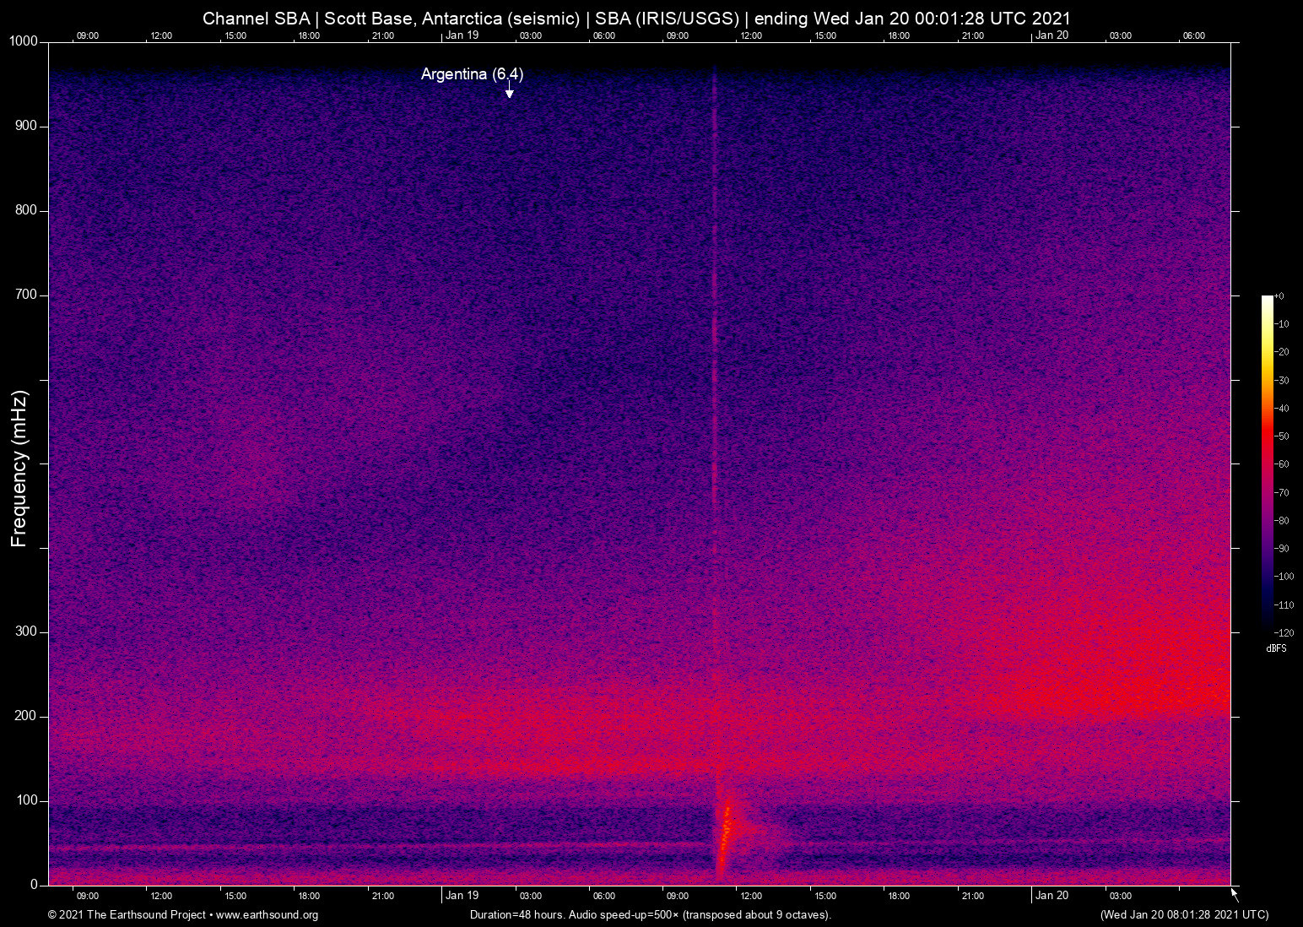The width and height of the screenshot is (1303, 927).
Task: Click the arrow pointer at bottom-right corner of plot
Action: (x=1235, y=894)
